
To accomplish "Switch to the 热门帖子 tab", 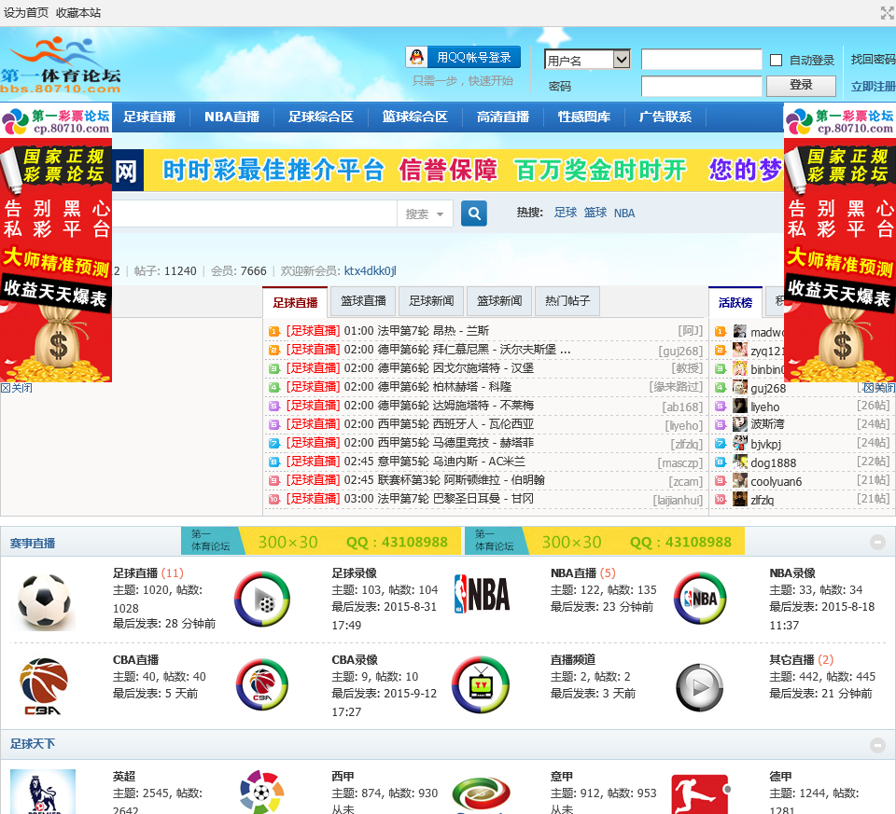I will point(567,301).
